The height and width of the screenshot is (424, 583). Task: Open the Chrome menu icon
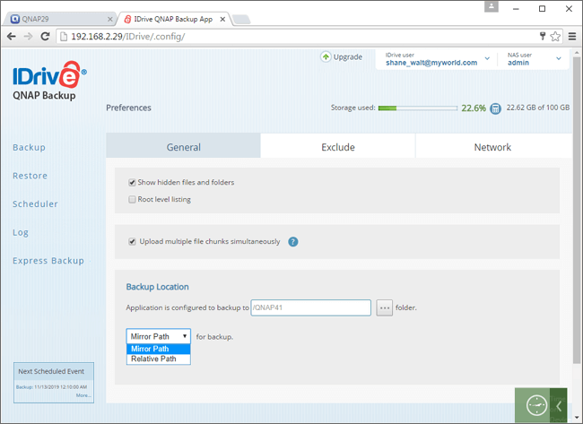(x=572, y=37)
